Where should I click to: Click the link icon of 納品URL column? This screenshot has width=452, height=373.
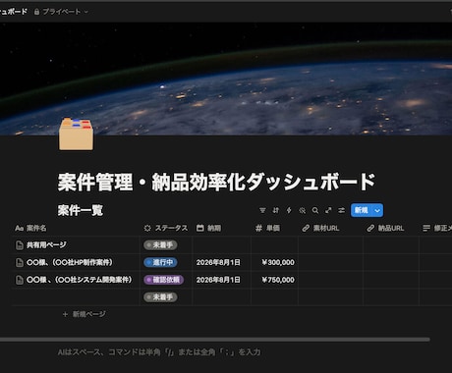click(370, 228)
